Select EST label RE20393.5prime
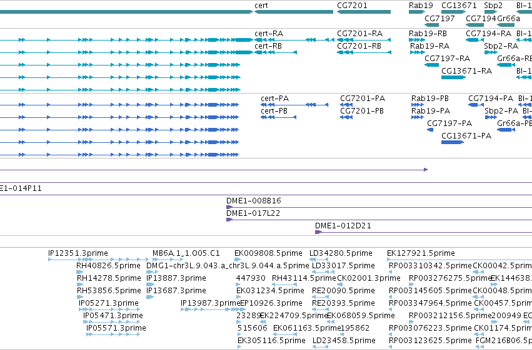The height and width of the screenshot is (350, 532). [343, 303]
